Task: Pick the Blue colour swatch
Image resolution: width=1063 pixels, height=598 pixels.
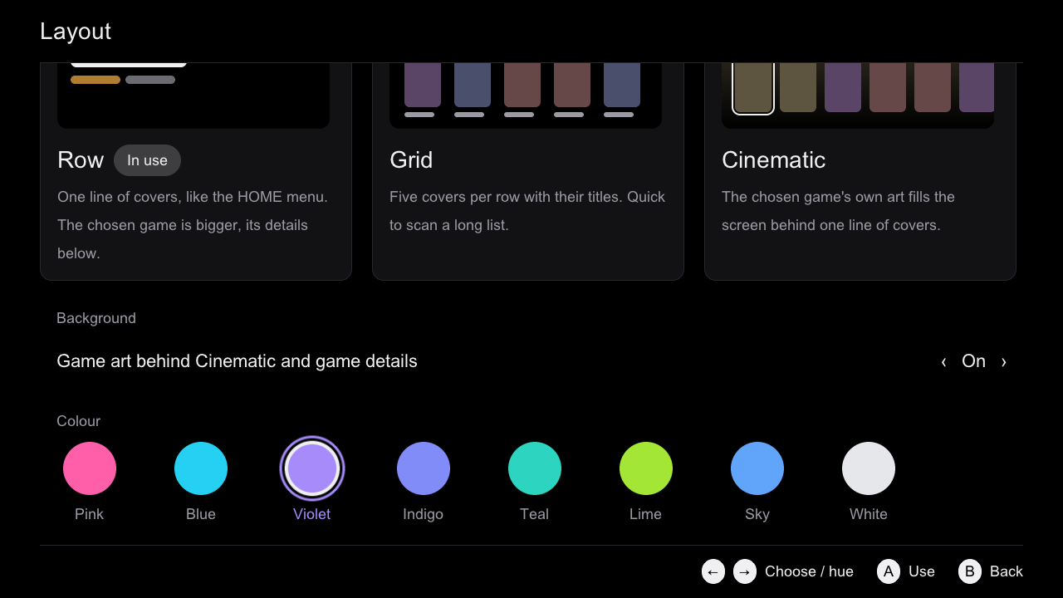Action: pyautogui.click(x=201, y=468)
